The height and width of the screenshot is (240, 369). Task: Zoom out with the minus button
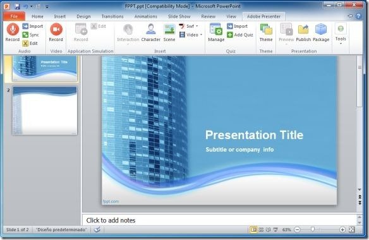pyautogui.click(x=297, y=230)
